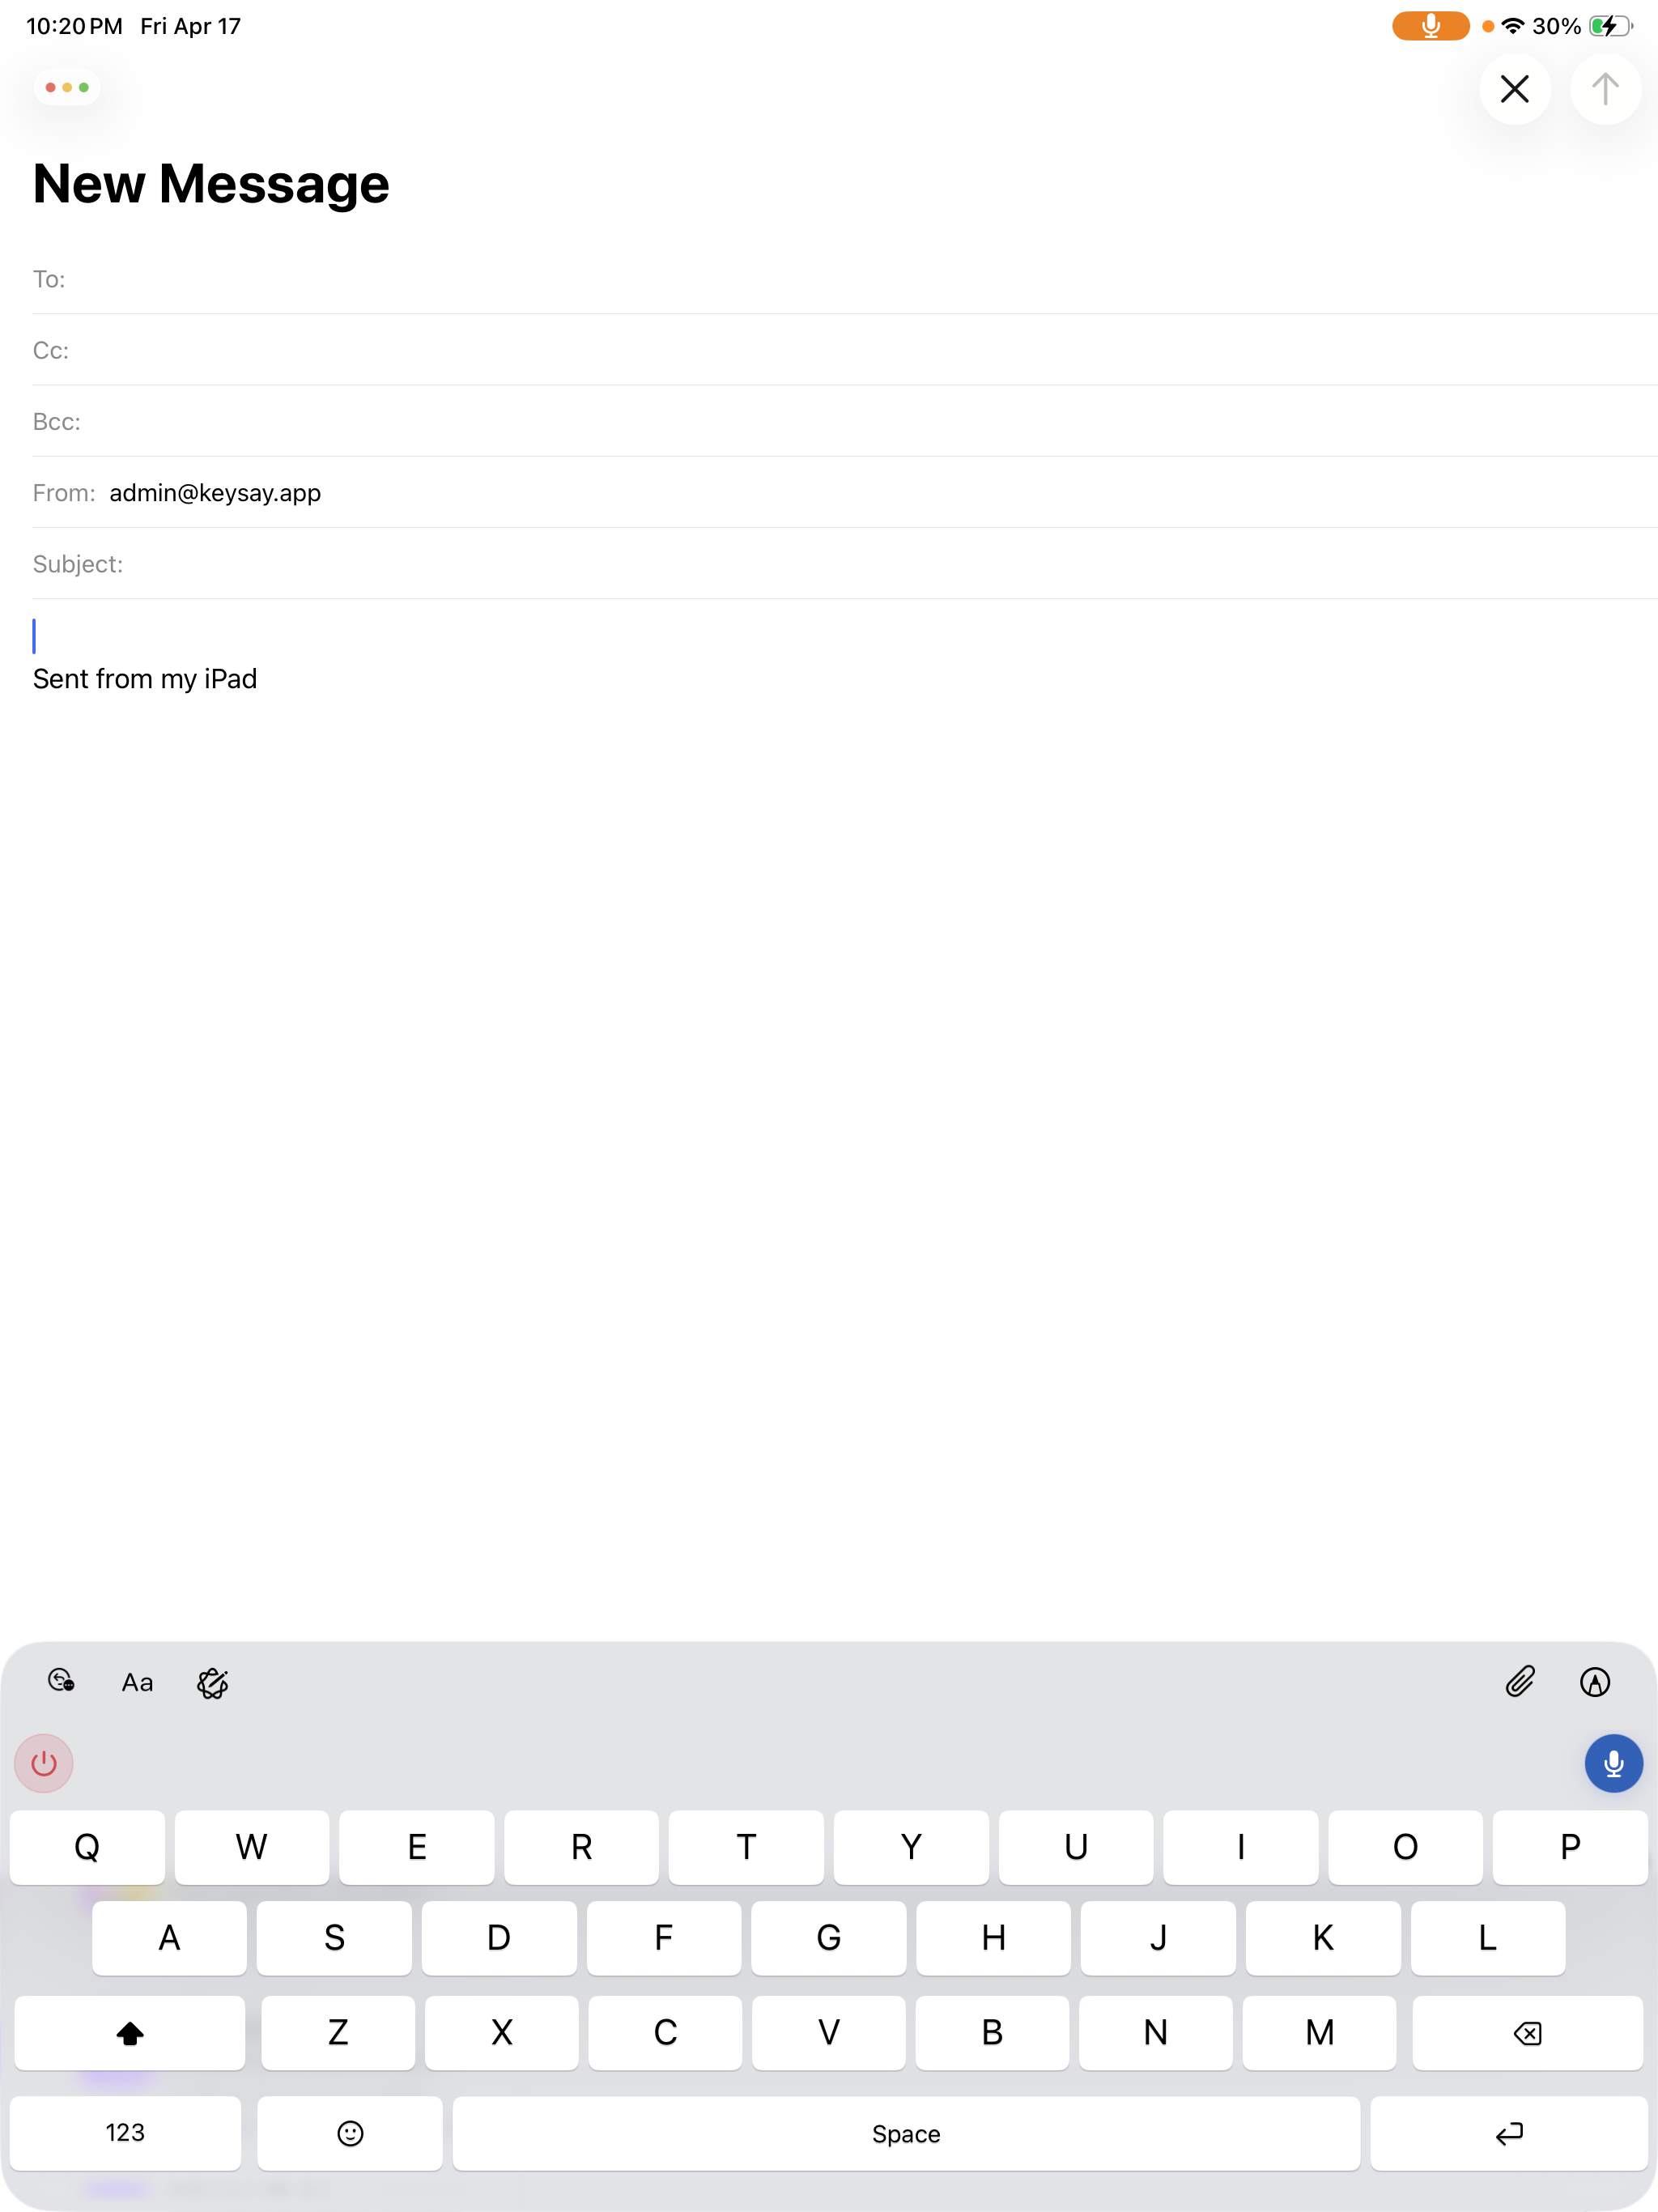Tap the battery status icon
Screen dimensions: 1658x2212
point(1610,26)
